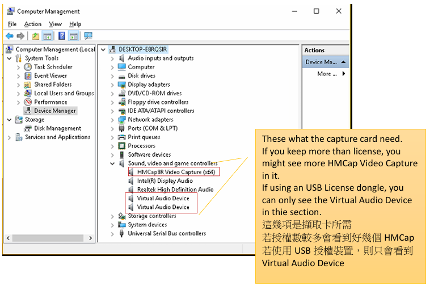
Task: Collapse the DESKTOP-E8RQSIR root node
Action: tap(103, 50)
